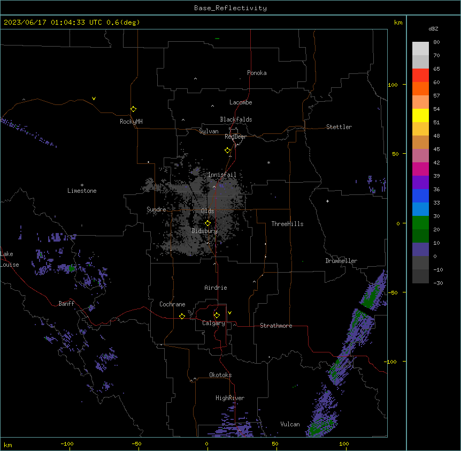Pick the orange swatch between 60 and 57
The width and height of the screenshot is (461, 451).
[x=420, y=88]
